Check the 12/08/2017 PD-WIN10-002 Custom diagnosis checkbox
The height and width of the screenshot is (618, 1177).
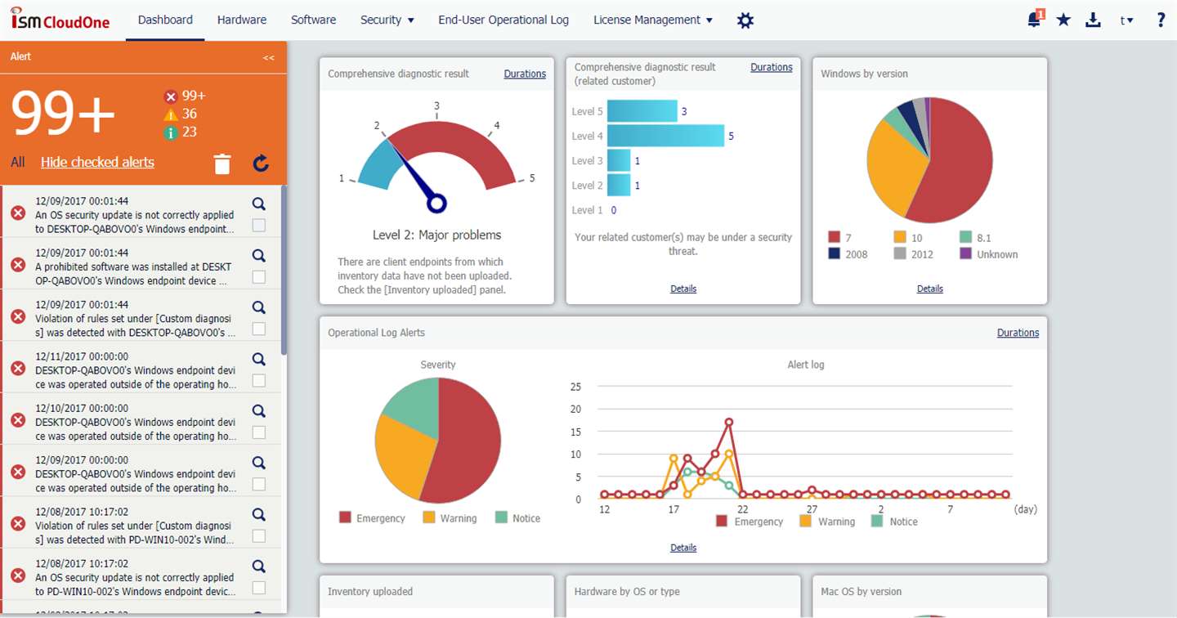(259, 536)
